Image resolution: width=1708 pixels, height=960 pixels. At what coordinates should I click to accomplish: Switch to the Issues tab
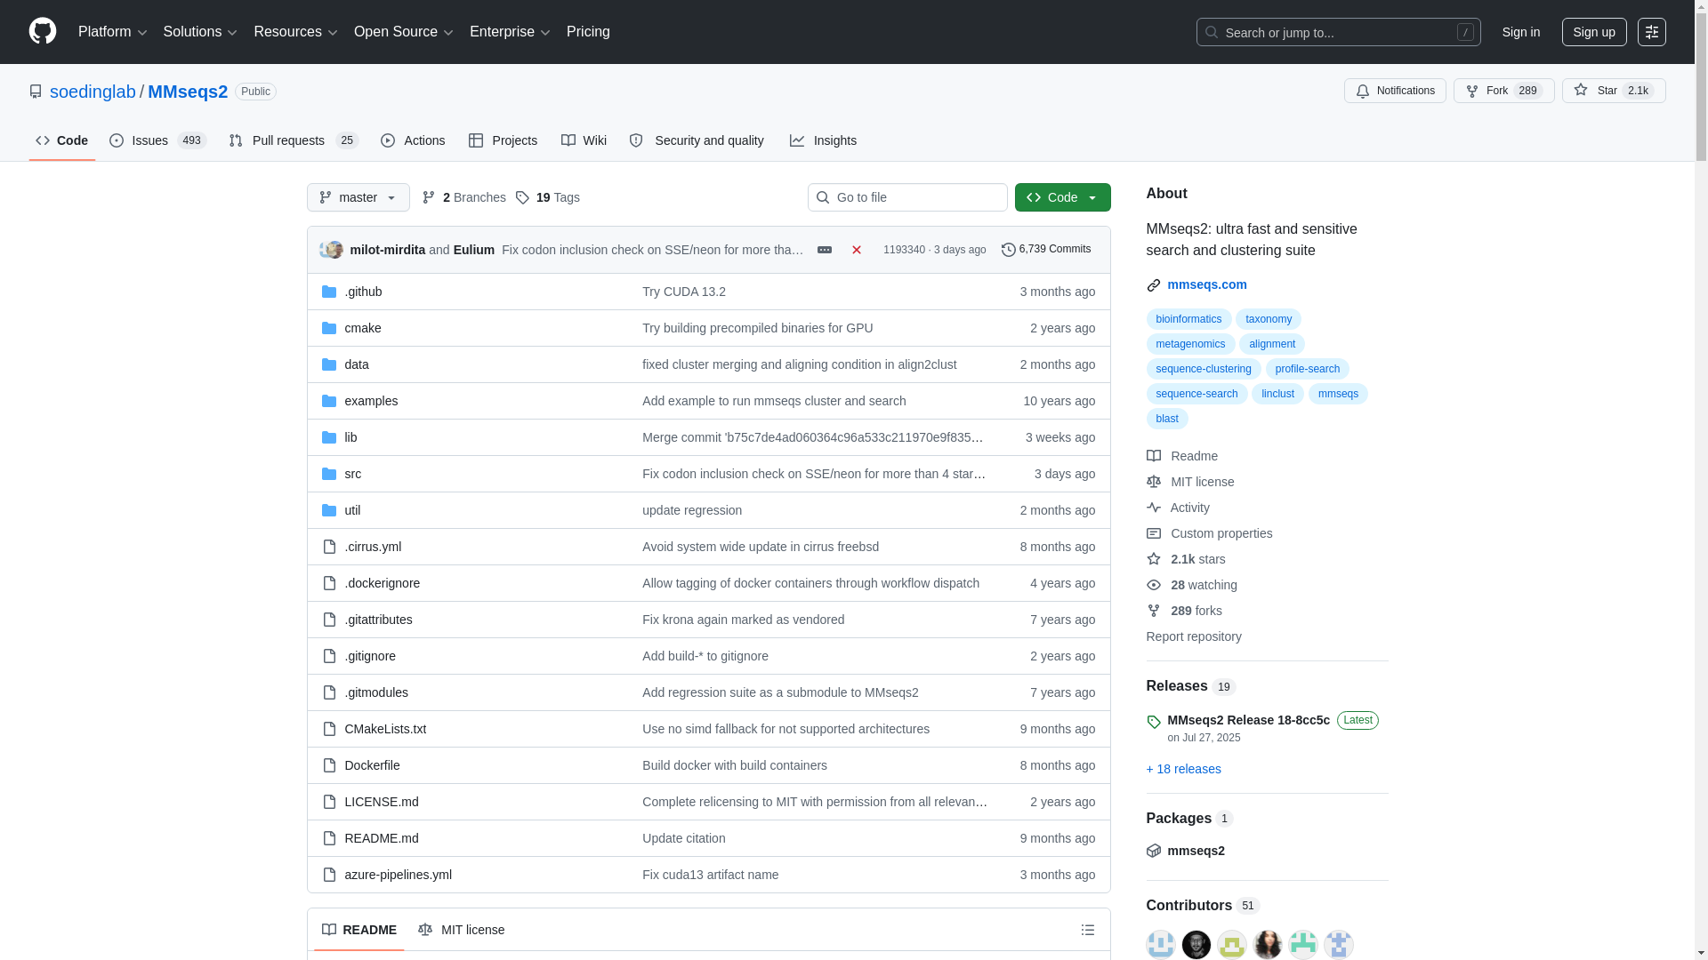point(158,140)
